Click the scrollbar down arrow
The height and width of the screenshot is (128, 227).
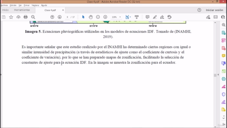tap(215, 127)
